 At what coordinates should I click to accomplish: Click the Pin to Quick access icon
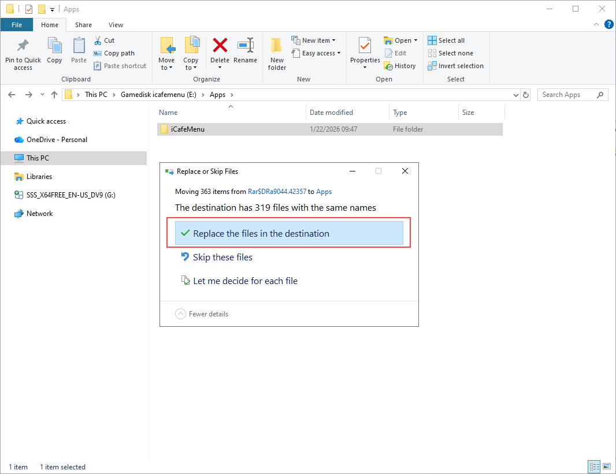click(x=23, y=46)
